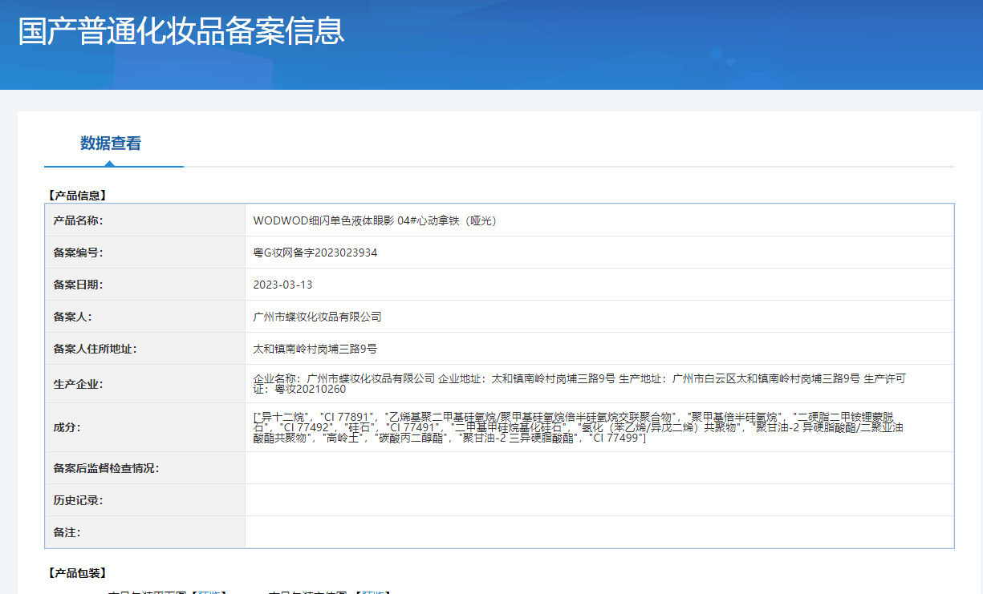Select filer name 广州市蝶妆化妆品有限公司 in 备案人 row

pyautogui.click(x=317, y=317)
